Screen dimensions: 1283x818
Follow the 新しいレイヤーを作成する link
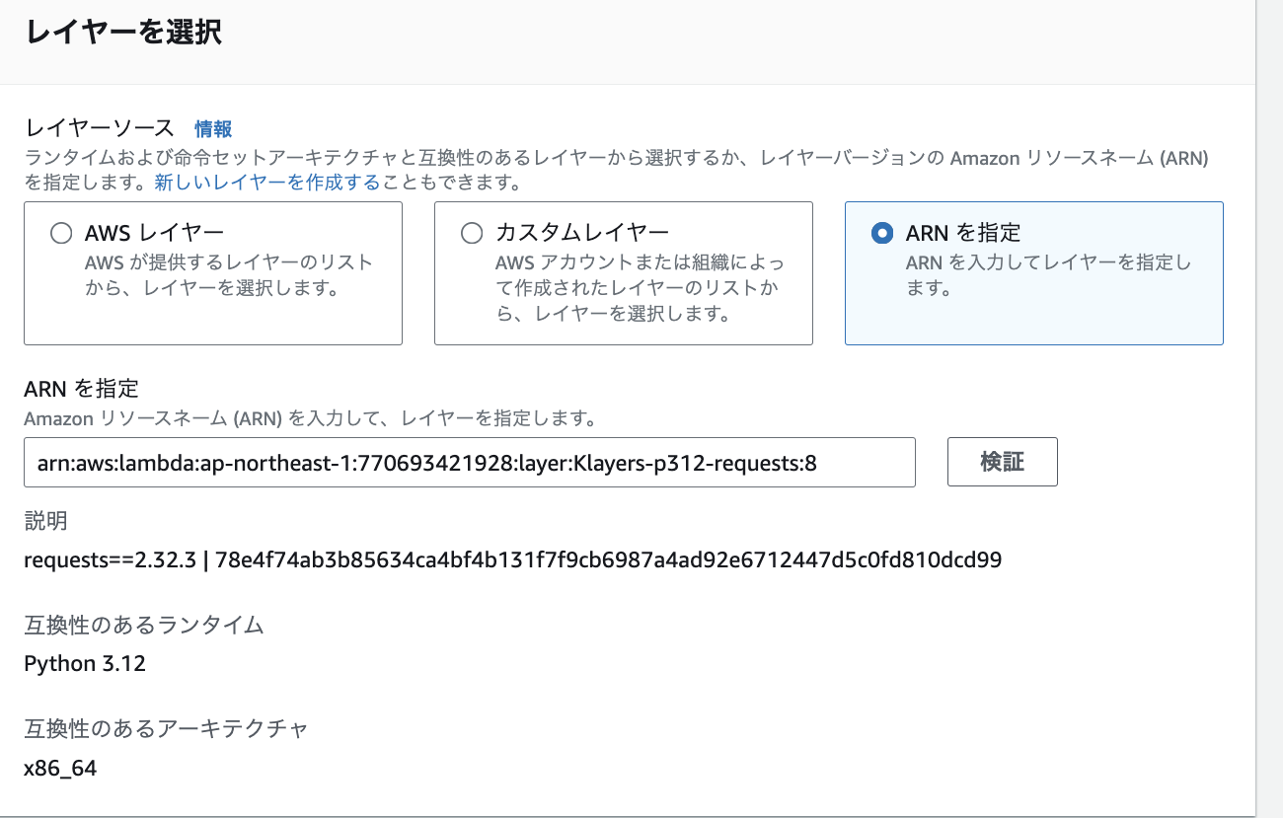click(x=266, y=183)
